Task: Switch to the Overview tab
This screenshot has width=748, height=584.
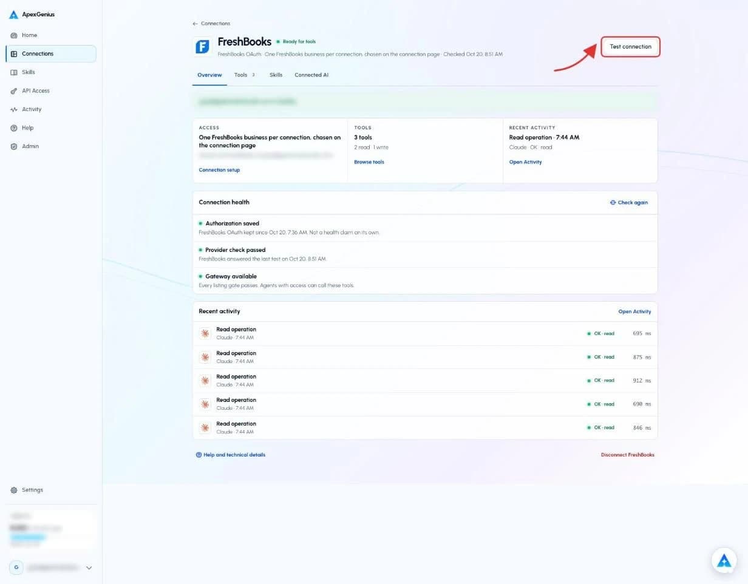Action: (x=209, y=75)
